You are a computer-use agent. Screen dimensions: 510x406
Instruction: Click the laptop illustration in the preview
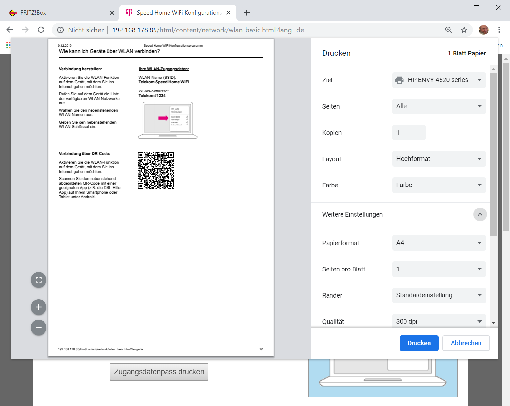click(x=168, y=120)
